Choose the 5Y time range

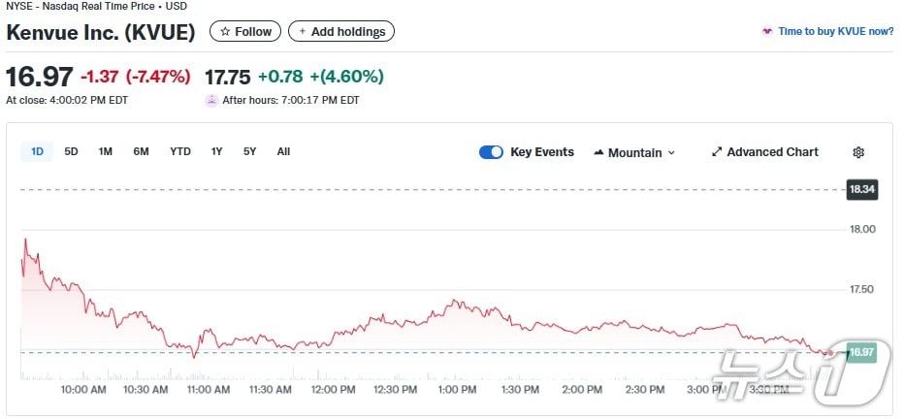click(250, 151)
